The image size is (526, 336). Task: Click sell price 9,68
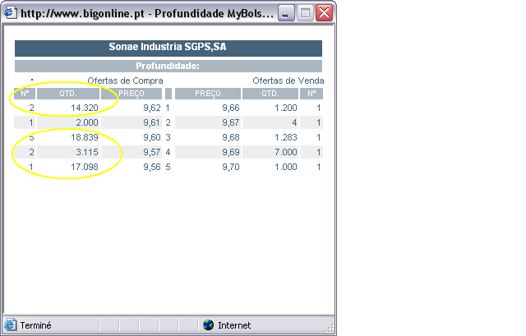click(x=231, y=137)
